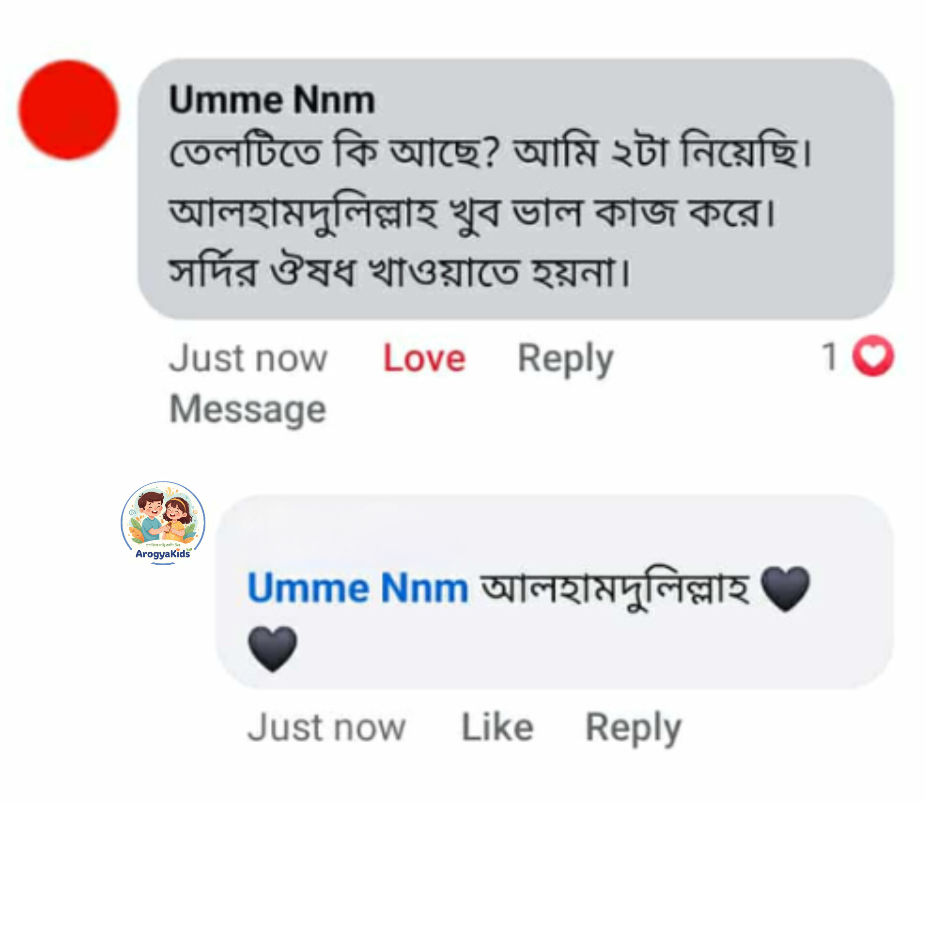
Task: Open the first comment's "Just now" timestamp
Action: pos(248,358)
